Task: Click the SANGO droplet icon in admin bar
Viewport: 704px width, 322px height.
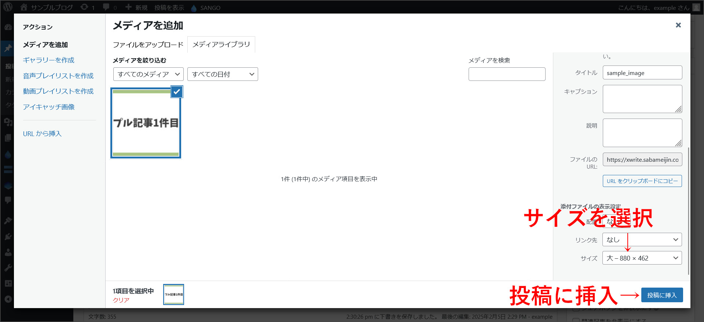Action: click(194, 8)
